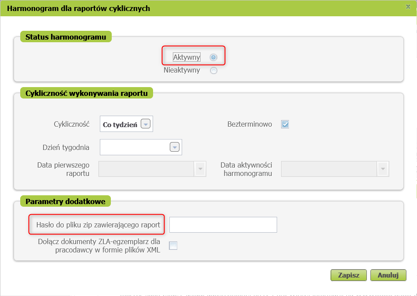This screenshot has width=417, height=296.
Task: Click the Nieaktywny label text
Action: pyautogui.click(x=182, y=70)
